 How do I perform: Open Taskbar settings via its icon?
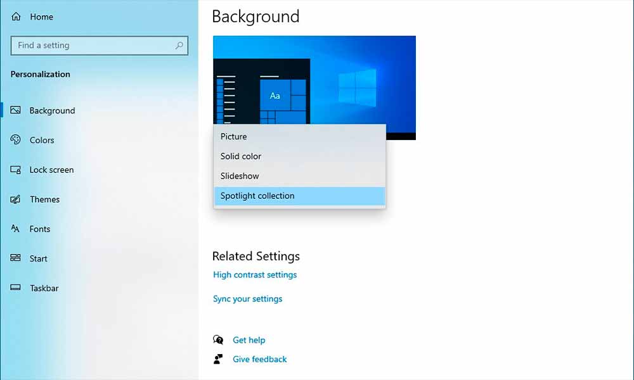[x=14, y=288]
